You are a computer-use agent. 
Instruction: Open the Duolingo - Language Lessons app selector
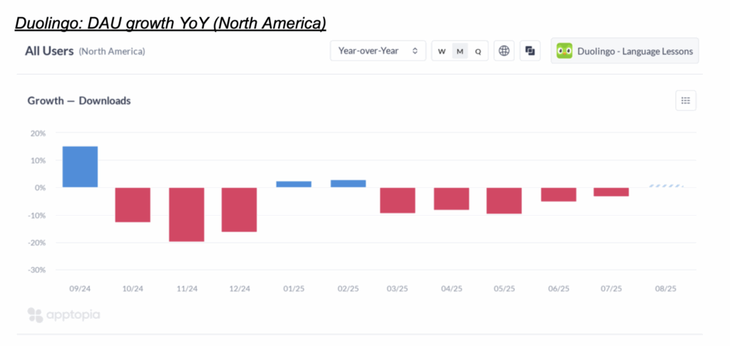pos(624,51)
